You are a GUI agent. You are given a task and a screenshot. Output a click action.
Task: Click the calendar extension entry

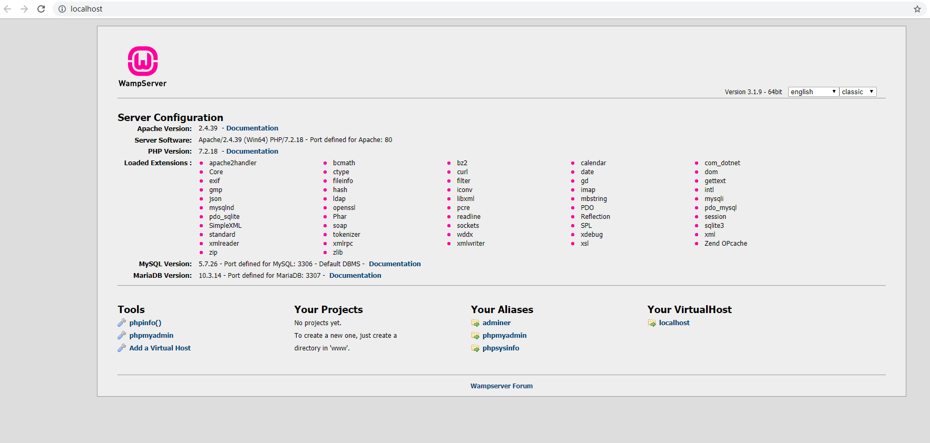coord(593,163)
